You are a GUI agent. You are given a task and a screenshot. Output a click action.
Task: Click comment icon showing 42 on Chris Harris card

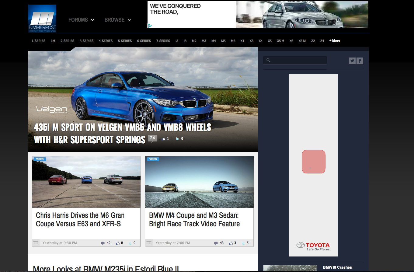click(103, 243)
